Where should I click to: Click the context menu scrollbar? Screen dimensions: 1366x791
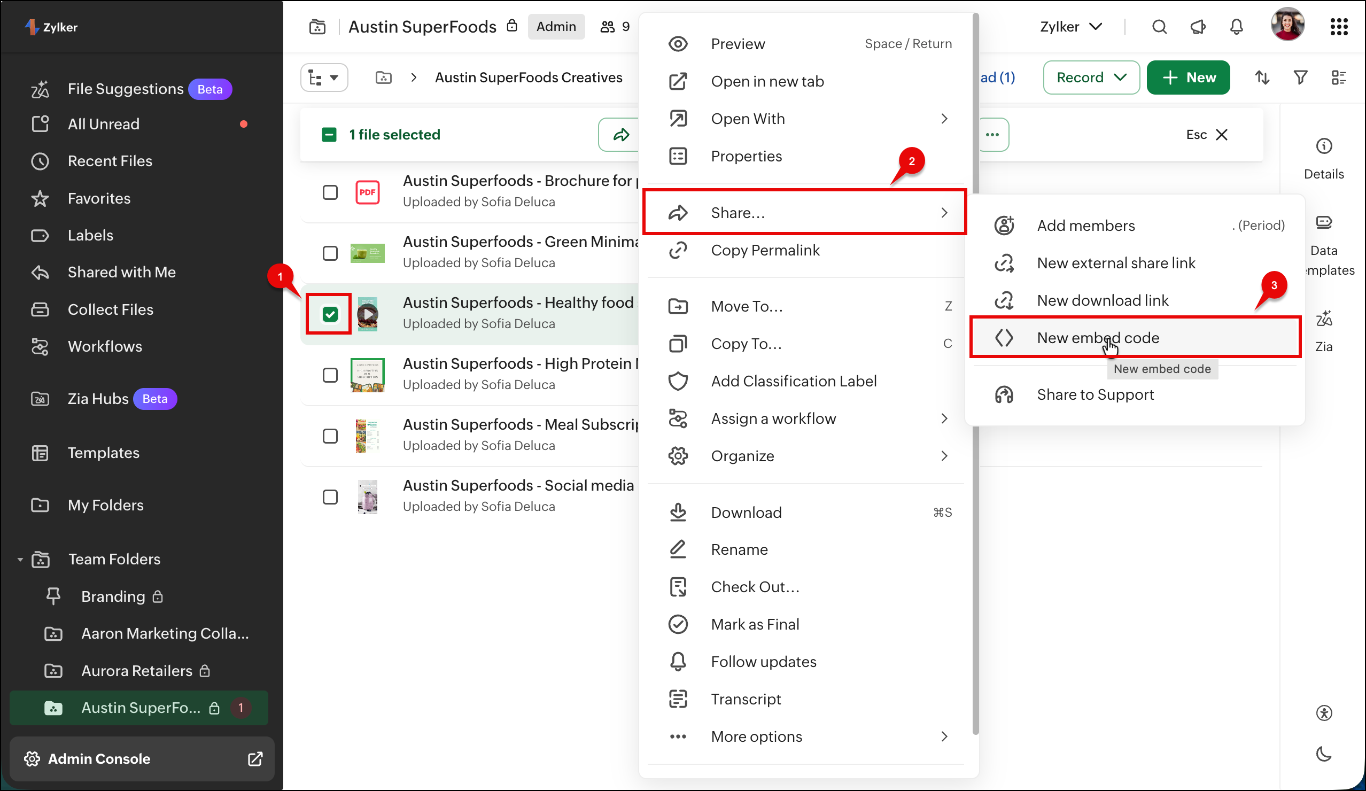tap(976, 374)
